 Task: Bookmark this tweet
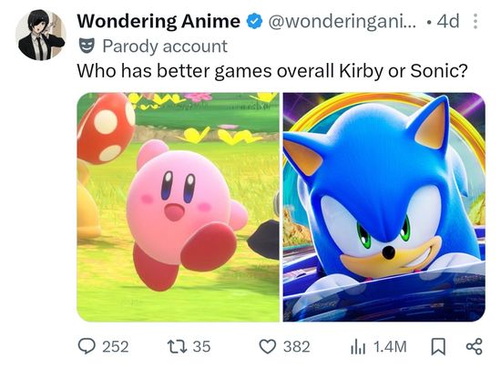438,346
